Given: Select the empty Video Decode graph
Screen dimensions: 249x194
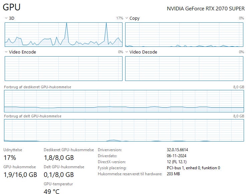Looking at the screenshot, I should coord(184,69).
